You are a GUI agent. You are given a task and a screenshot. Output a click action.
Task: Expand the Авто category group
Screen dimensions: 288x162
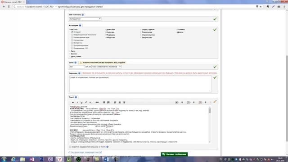tap(72, 51)
